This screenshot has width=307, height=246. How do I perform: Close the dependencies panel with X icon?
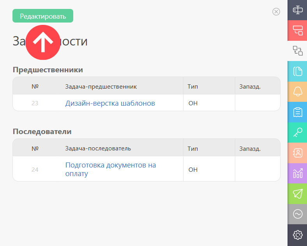(x=276, y=12)
